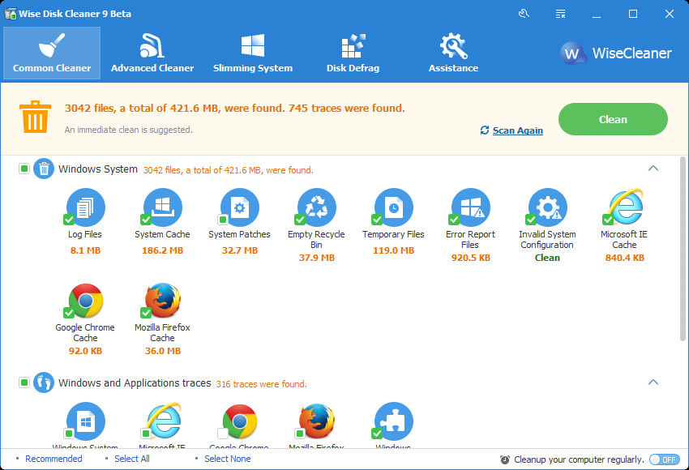Collapse the Windows System section
Screen dimensions: 689x470
coord(653,169)
